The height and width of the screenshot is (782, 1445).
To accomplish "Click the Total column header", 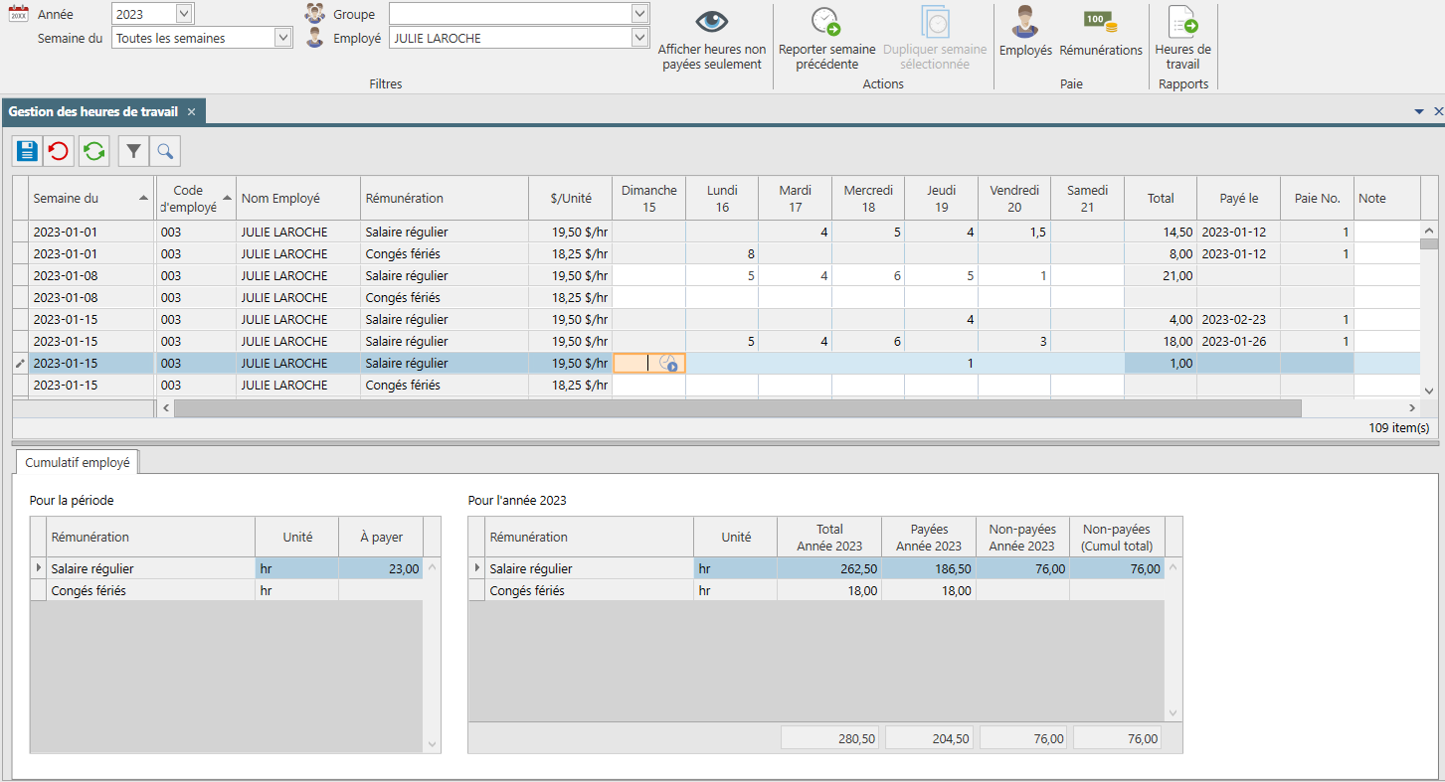I will point(1161,198).
